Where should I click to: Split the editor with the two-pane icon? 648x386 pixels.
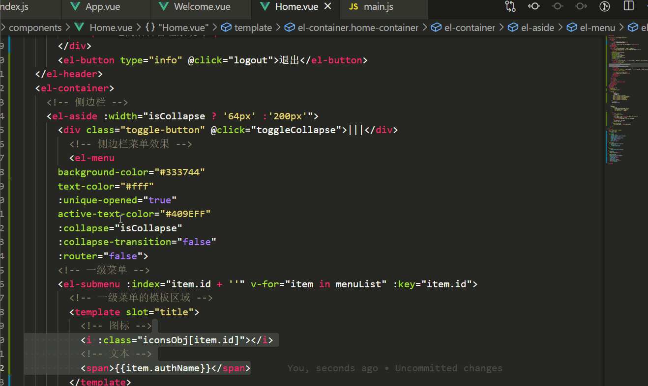point(628,6)
